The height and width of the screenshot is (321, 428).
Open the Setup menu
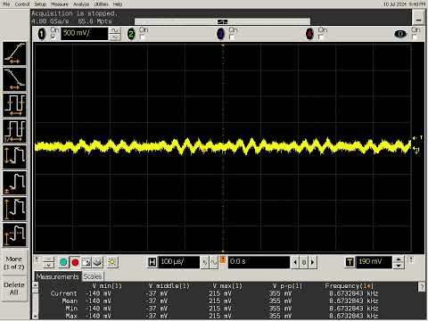[x=40, y=4]
